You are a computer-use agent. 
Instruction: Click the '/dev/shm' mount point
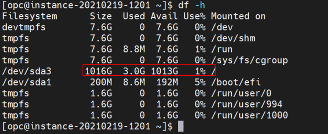[x=233, y=39]
